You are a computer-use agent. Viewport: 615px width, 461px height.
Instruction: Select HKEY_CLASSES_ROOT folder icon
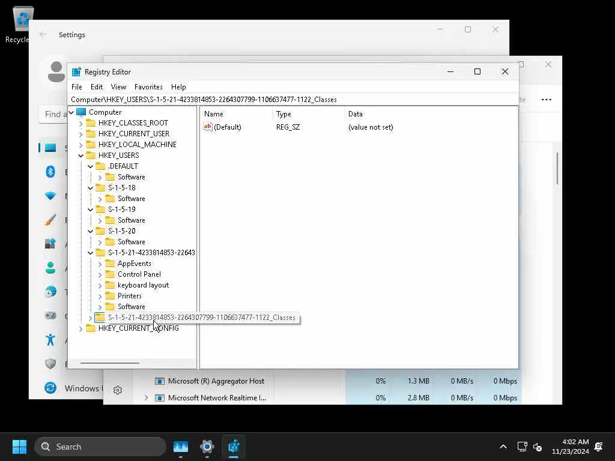tap(91, 122)
